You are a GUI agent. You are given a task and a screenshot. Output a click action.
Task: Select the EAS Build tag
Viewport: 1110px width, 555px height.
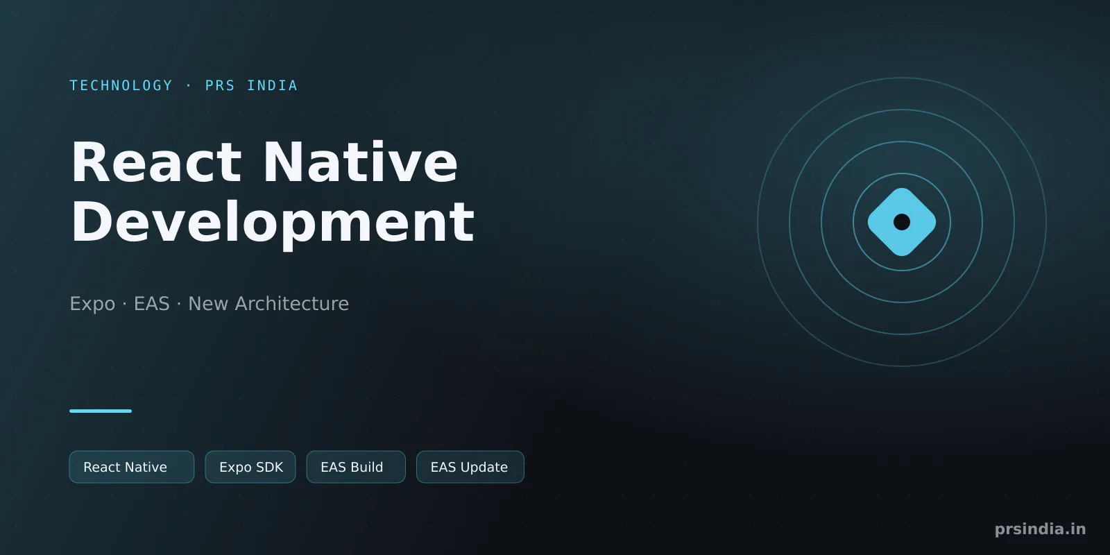point(356,467)
